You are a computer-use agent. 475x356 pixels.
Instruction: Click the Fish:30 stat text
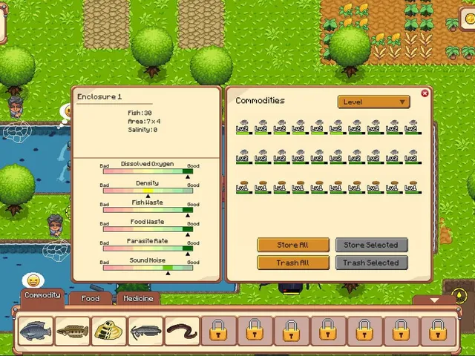[140, 113]
